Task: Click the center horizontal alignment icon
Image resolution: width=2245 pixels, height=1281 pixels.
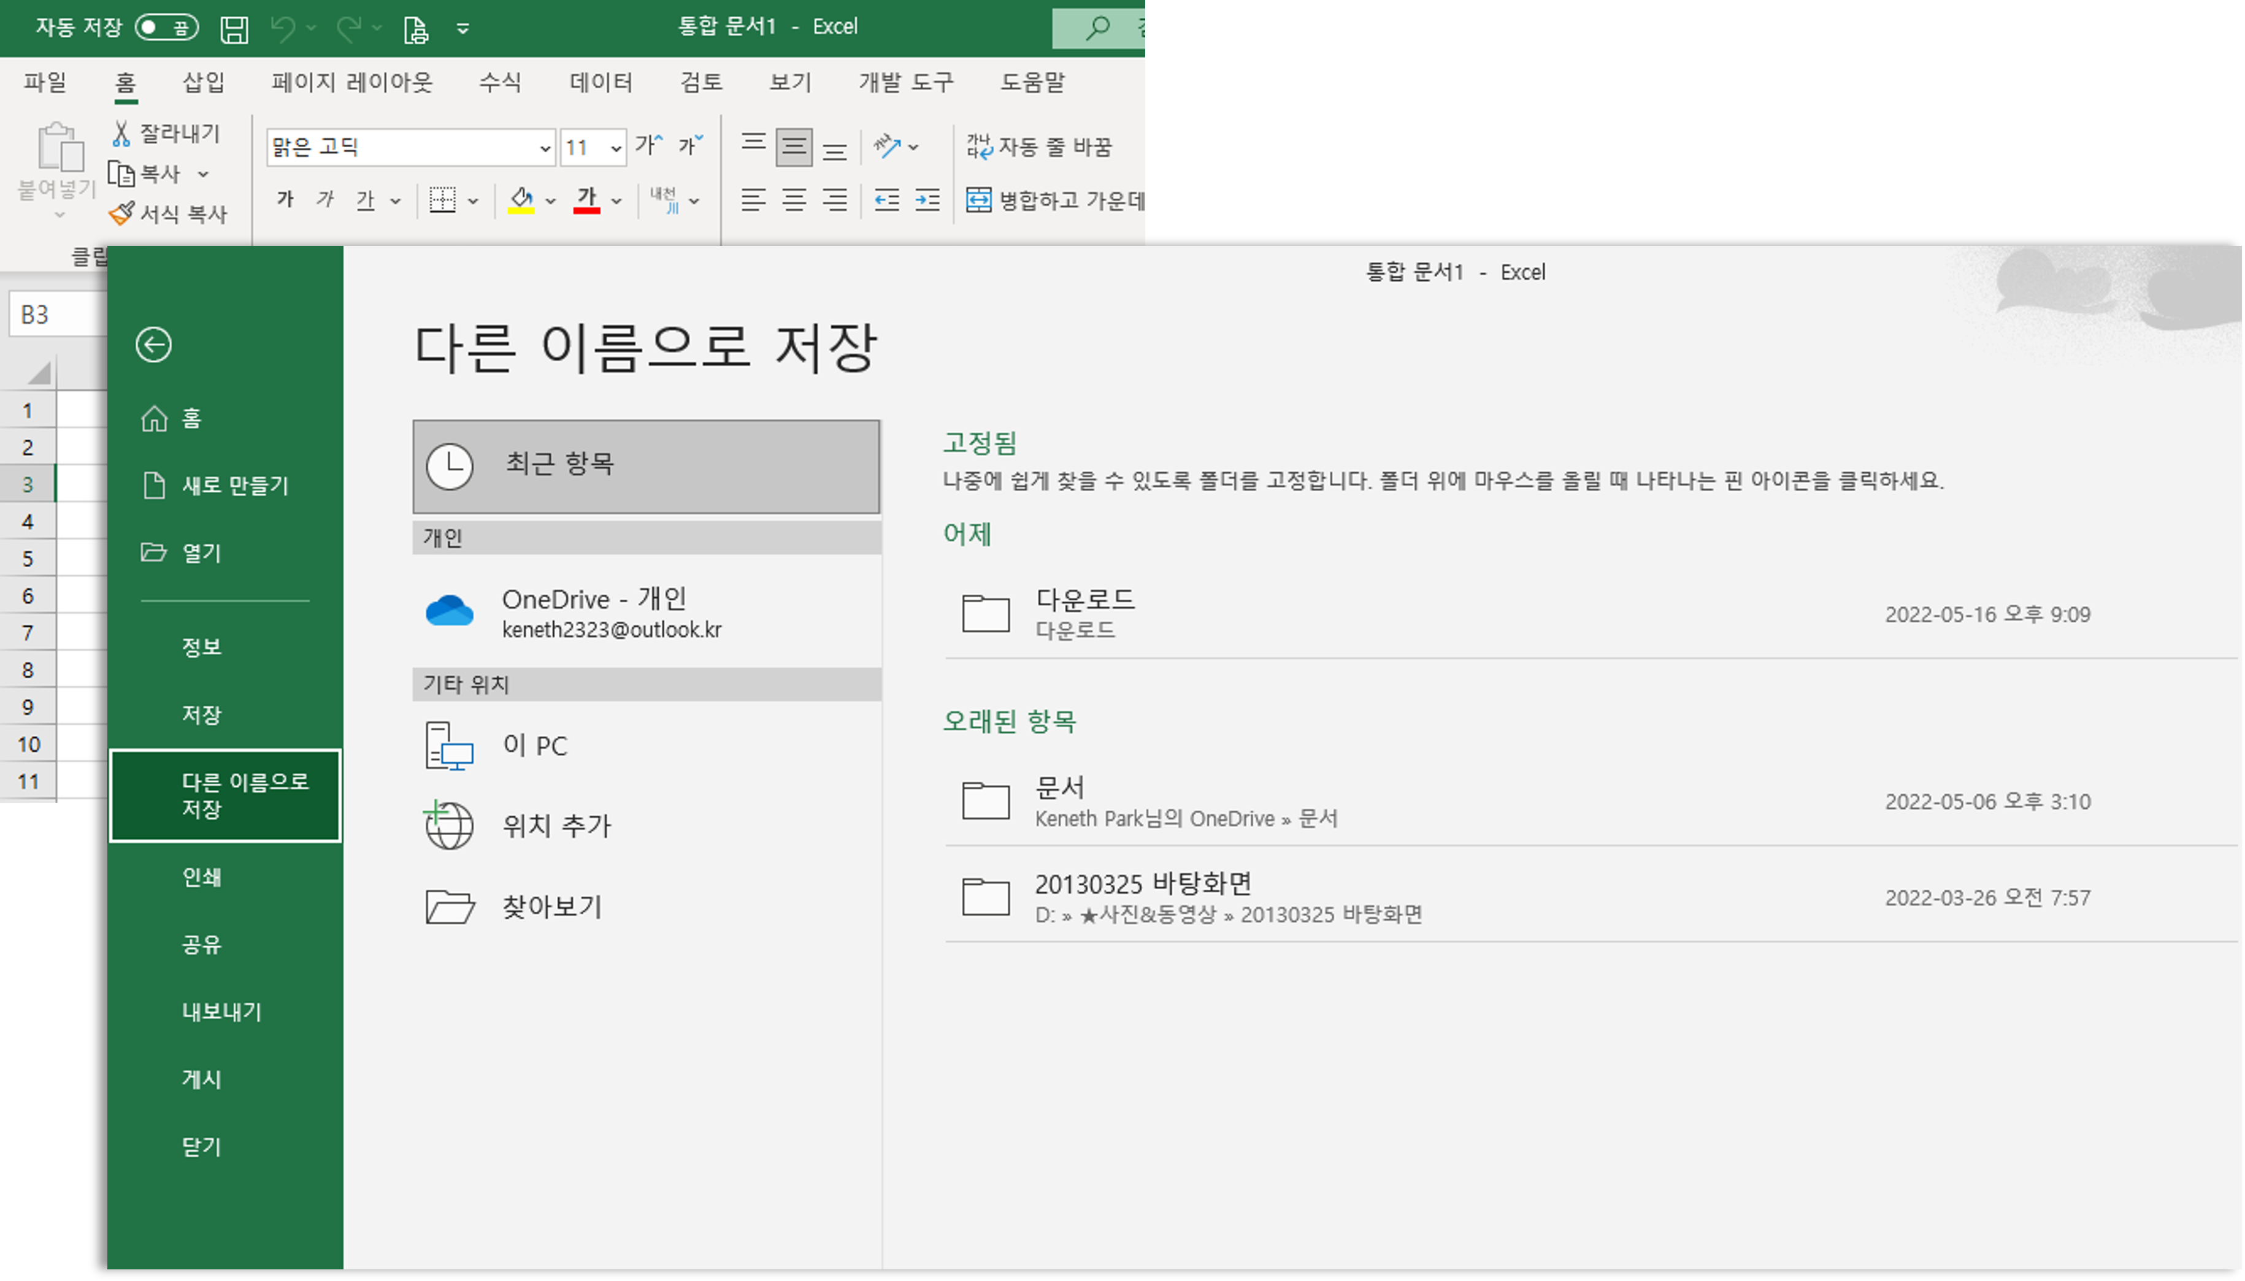Action: (794, 201)
